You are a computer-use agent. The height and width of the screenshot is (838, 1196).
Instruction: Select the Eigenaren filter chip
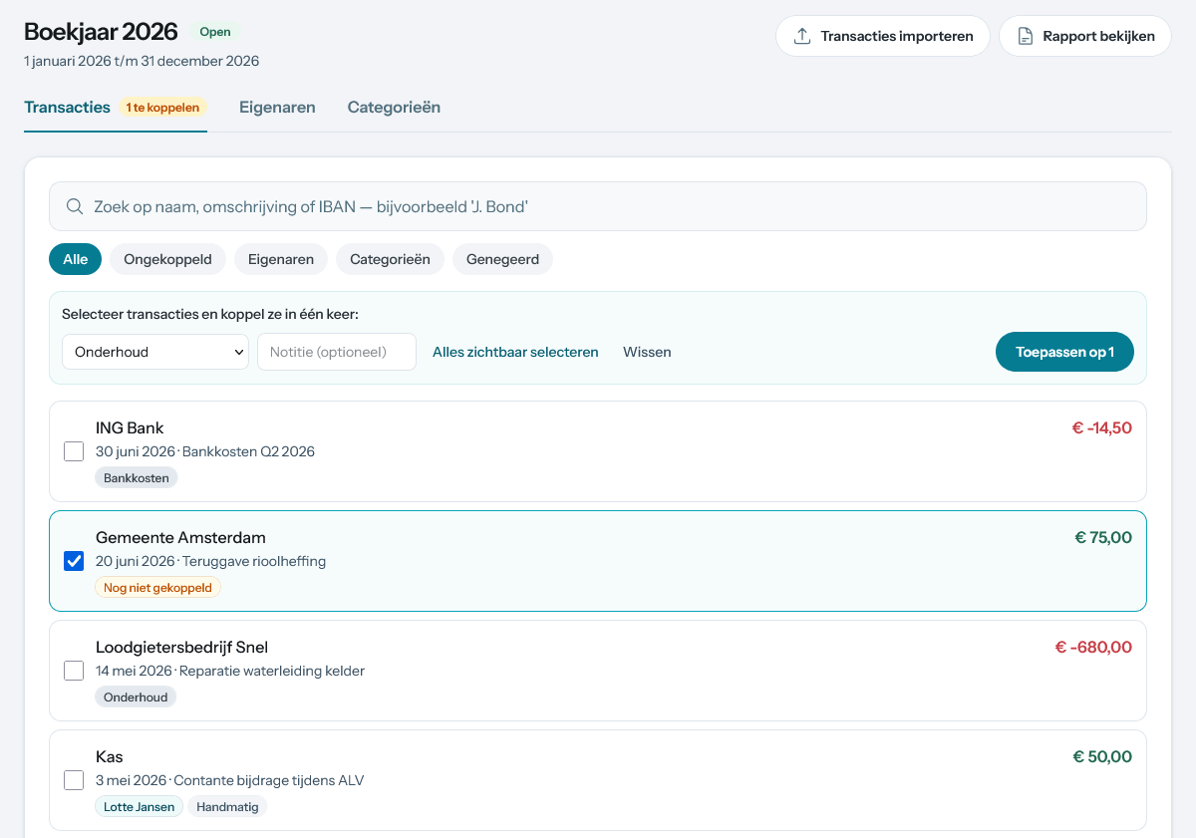[281, 259]
